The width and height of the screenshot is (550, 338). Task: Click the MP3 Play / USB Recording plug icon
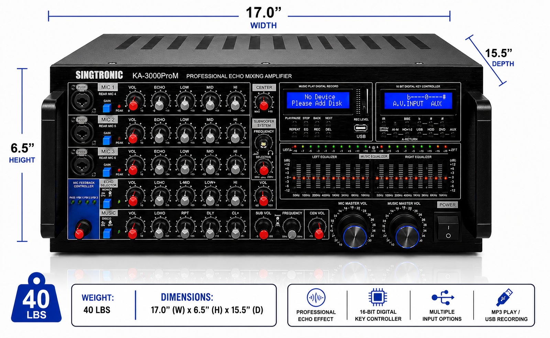pyautogui.click(x=504, y=297)
